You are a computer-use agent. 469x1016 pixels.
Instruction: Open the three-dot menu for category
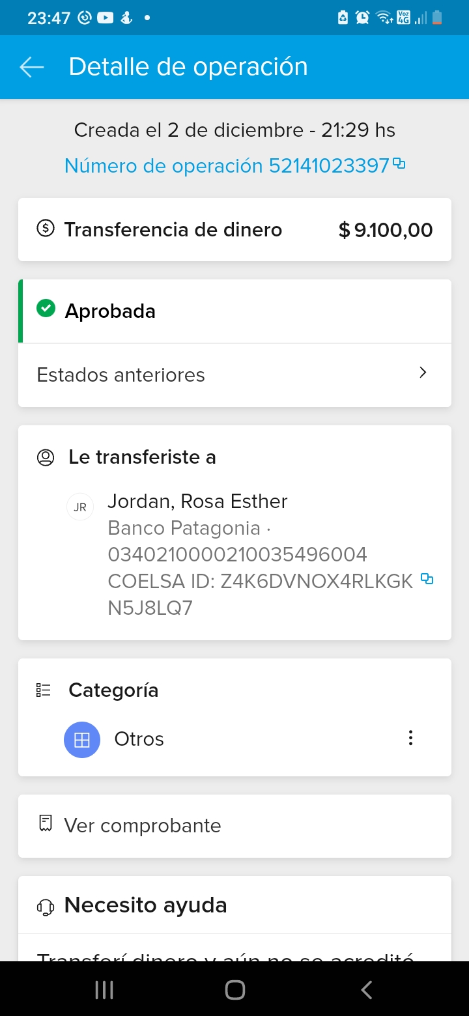click(410, 738)
